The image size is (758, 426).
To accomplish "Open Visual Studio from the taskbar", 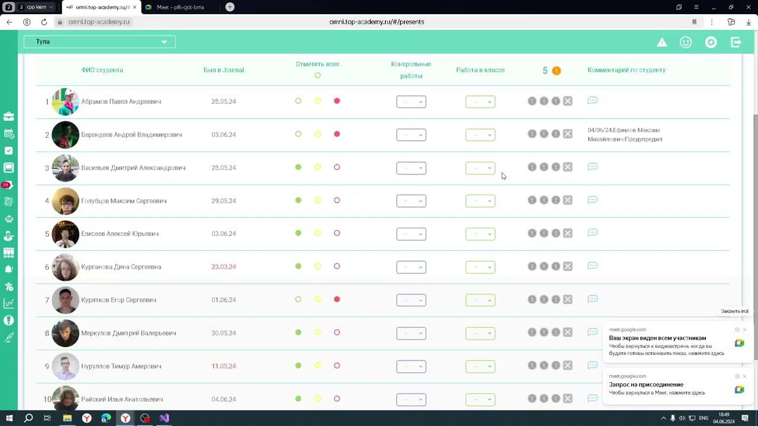I will (164, 418).
